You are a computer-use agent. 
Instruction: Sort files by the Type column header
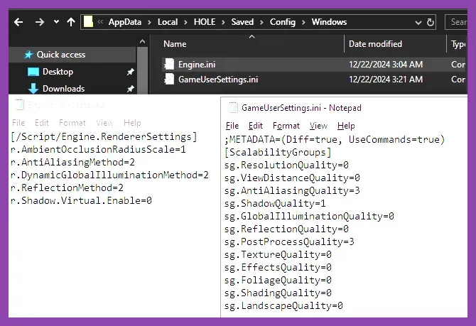458,44
